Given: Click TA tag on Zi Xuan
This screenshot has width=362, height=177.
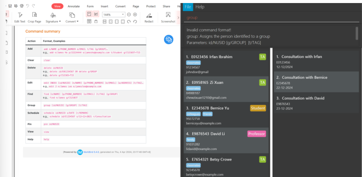Looking at the screenshot, I should 263,82.
